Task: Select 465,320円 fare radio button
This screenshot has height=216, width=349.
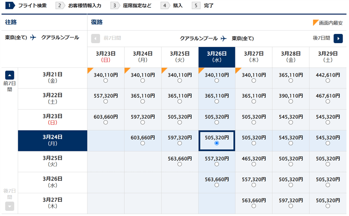Action: pyautogui.click(x=254, y=164)
